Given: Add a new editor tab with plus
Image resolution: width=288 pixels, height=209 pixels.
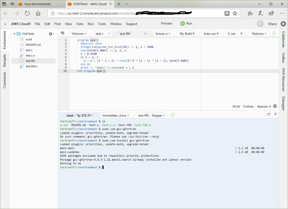Looking at the screenshot, I should click(x=274, y=33).
